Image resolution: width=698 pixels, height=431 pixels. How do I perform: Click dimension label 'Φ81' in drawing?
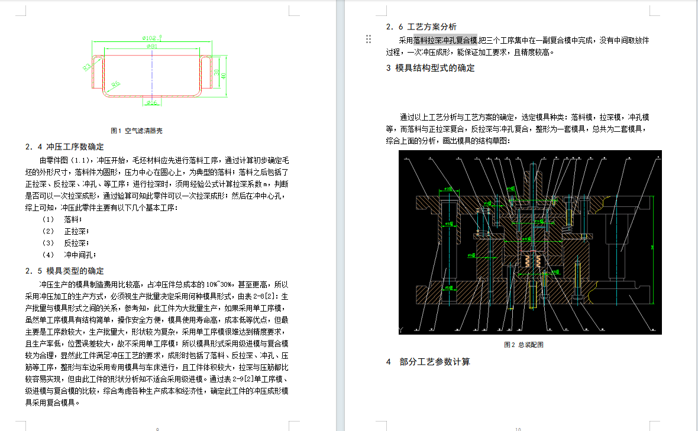[152, 46]
